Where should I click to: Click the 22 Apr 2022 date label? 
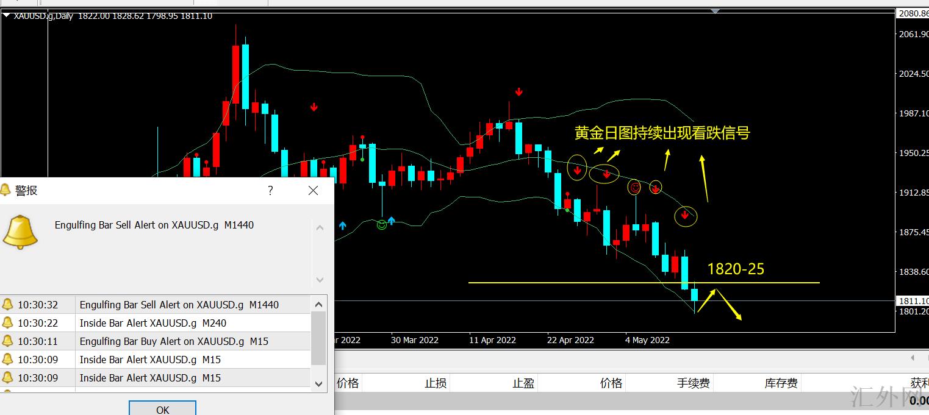570,340
